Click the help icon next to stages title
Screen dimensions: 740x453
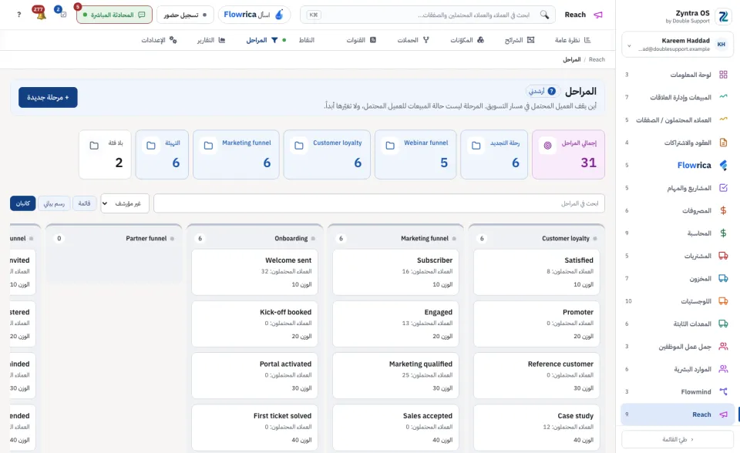pos(551,91)
